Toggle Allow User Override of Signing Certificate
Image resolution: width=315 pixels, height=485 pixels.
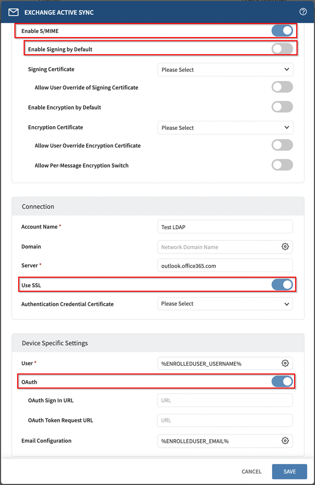282,87
